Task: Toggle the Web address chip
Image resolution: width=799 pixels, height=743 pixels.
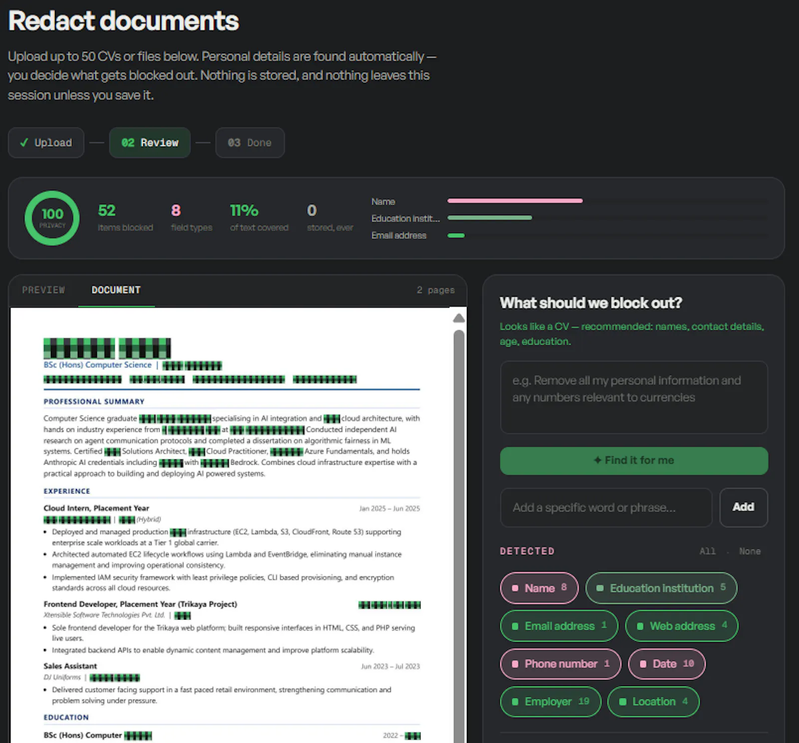Action: pyautogui.click(x=682, y=626)
